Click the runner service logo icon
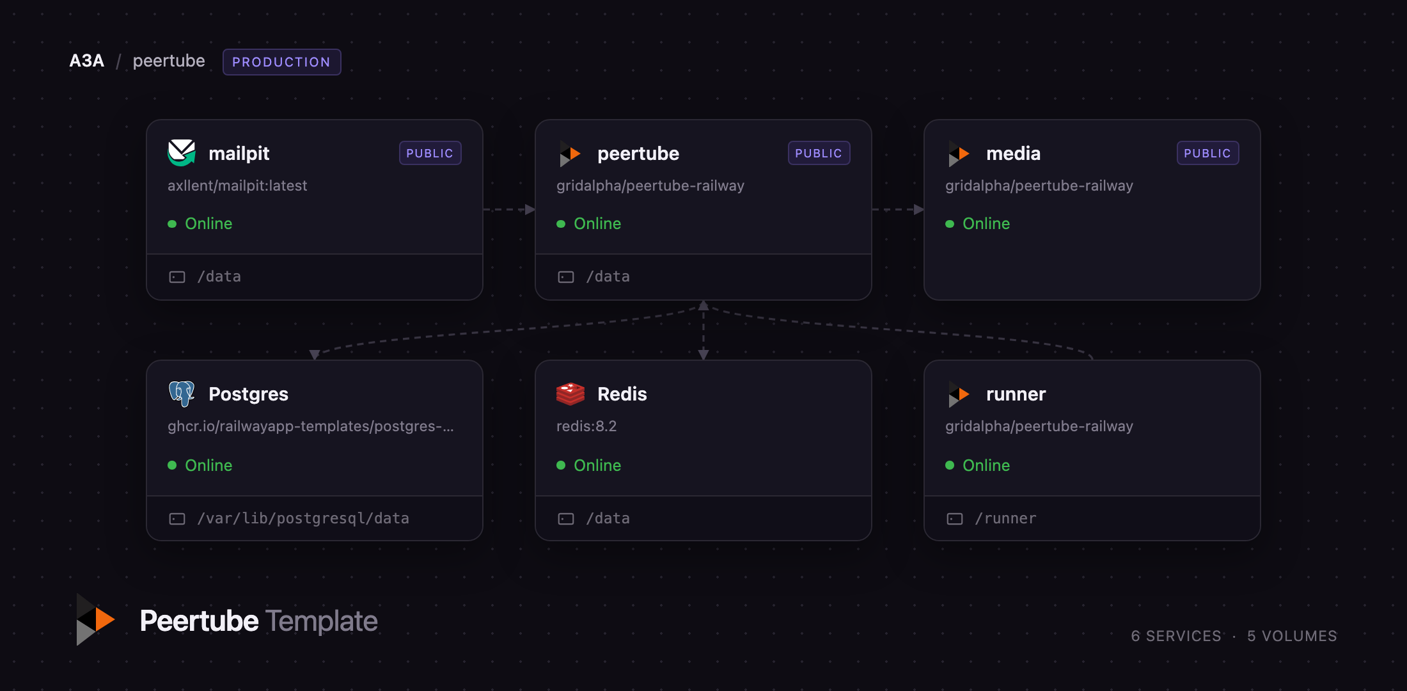The height and width of the screenshot is (691, 1407). click(959, 394)
